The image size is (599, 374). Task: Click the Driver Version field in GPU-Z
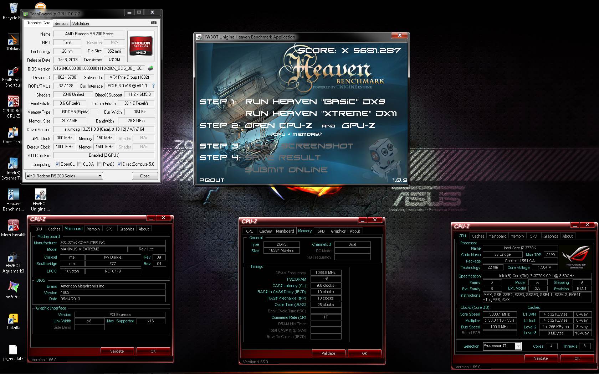pos(104,129)
